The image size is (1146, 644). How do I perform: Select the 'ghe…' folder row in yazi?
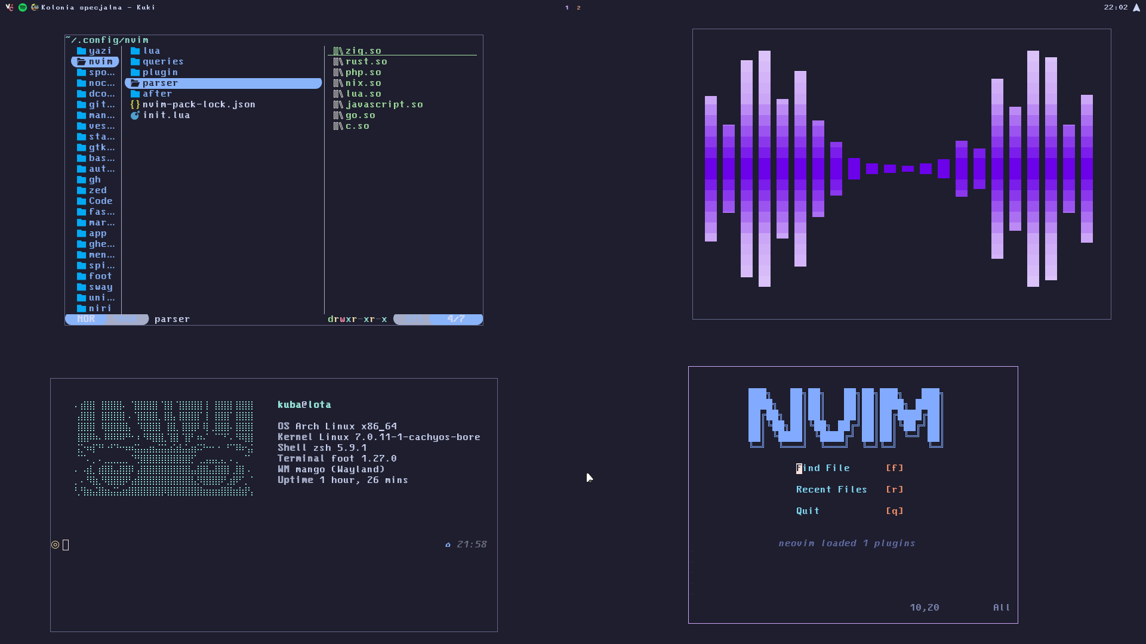point(95,244)
